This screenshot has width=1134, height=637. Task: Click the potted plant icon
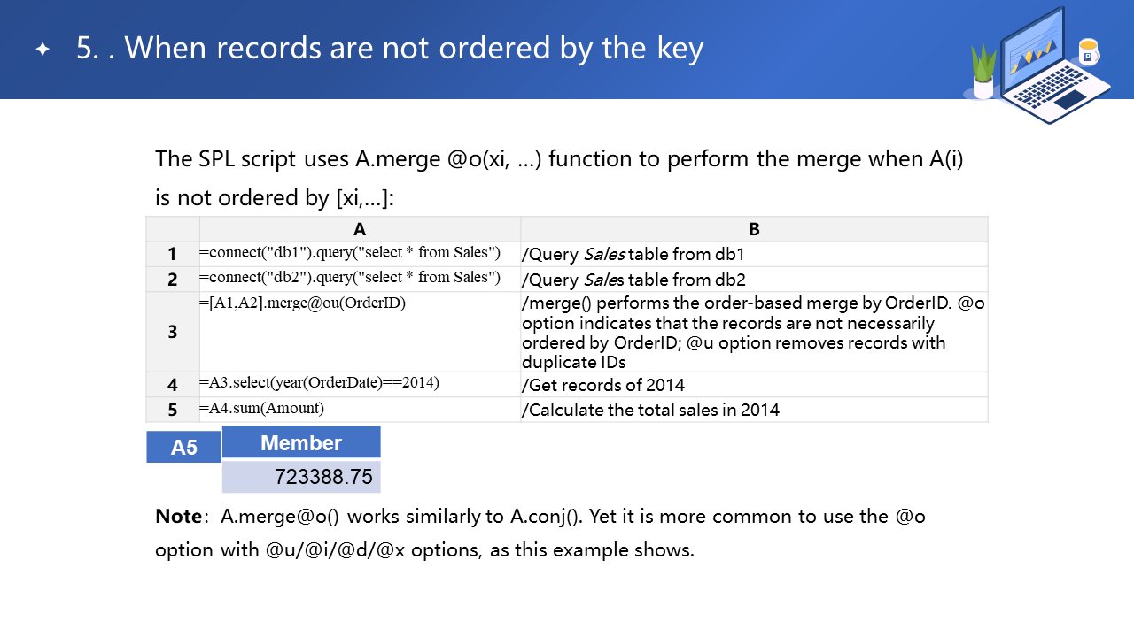(983, 73)
